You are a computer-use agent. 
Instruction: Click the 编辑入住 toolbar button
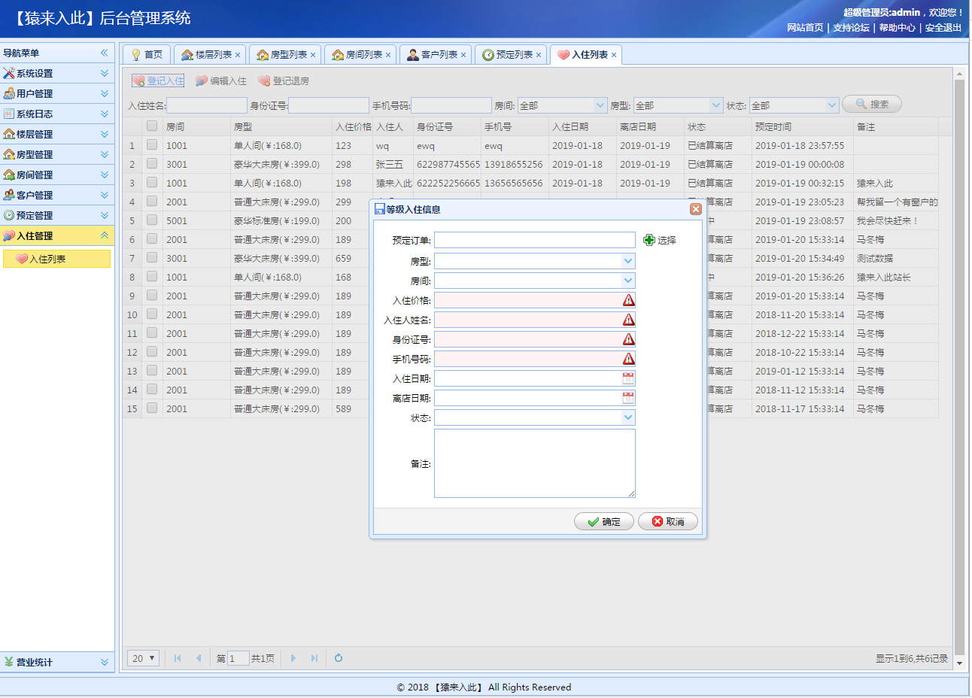[221, 81]
